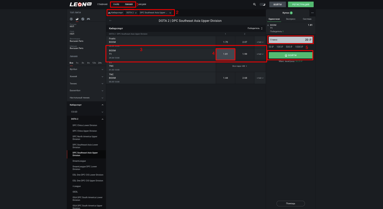Click the Регистрация button
Screen dimensions: 383x209
301,4
